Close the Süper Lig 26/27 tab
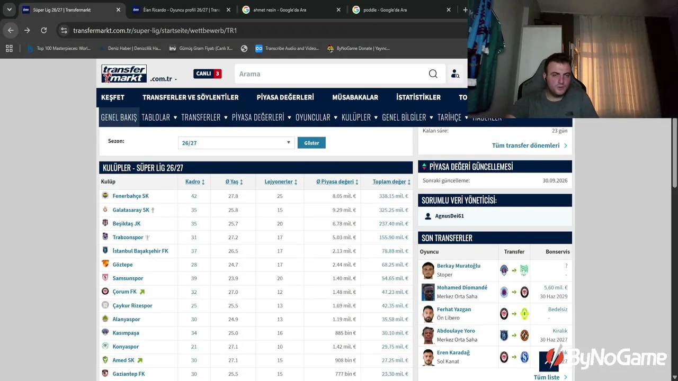 (x=118, y=10)
